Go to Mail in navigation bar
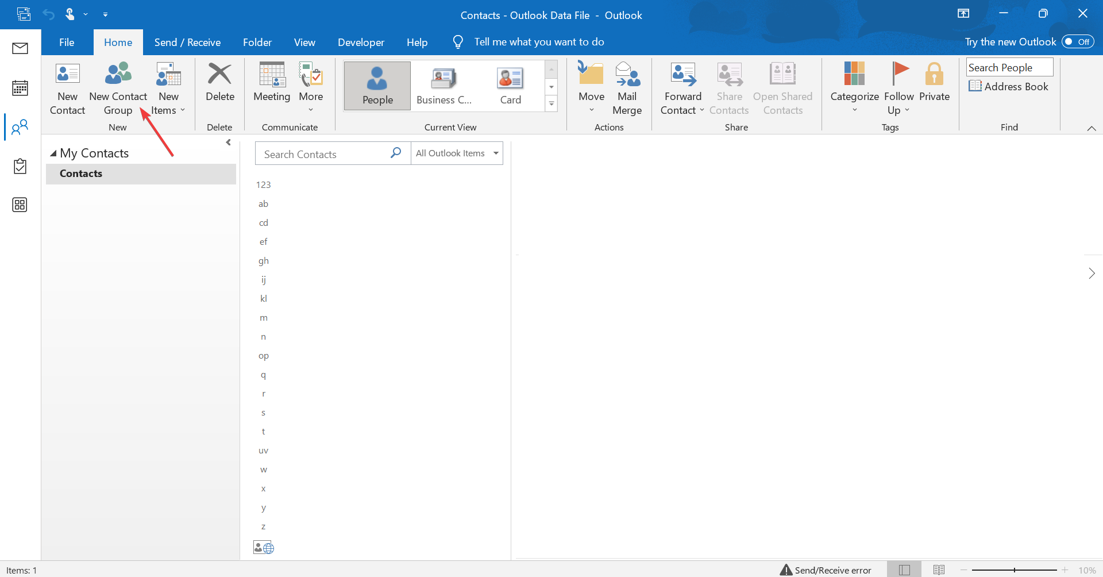The height and width of the screenshot is (577, 1103). click(20, 48)
